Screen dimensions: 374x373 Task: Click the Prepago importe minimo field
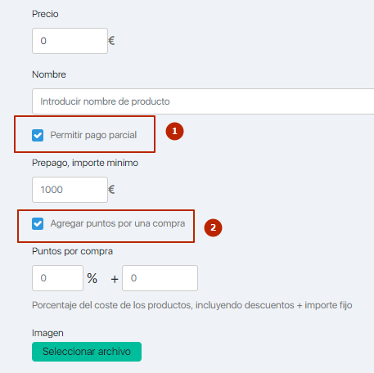(70, 190)
